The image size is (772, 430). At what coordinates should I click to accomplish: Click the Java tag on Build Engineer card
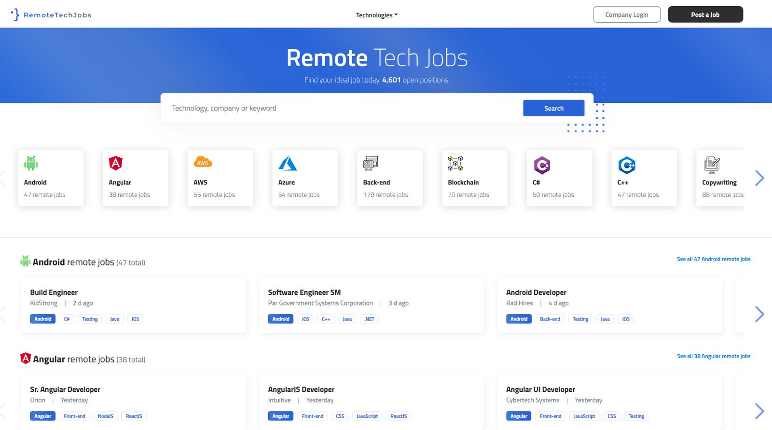click(x=114, y=319)
